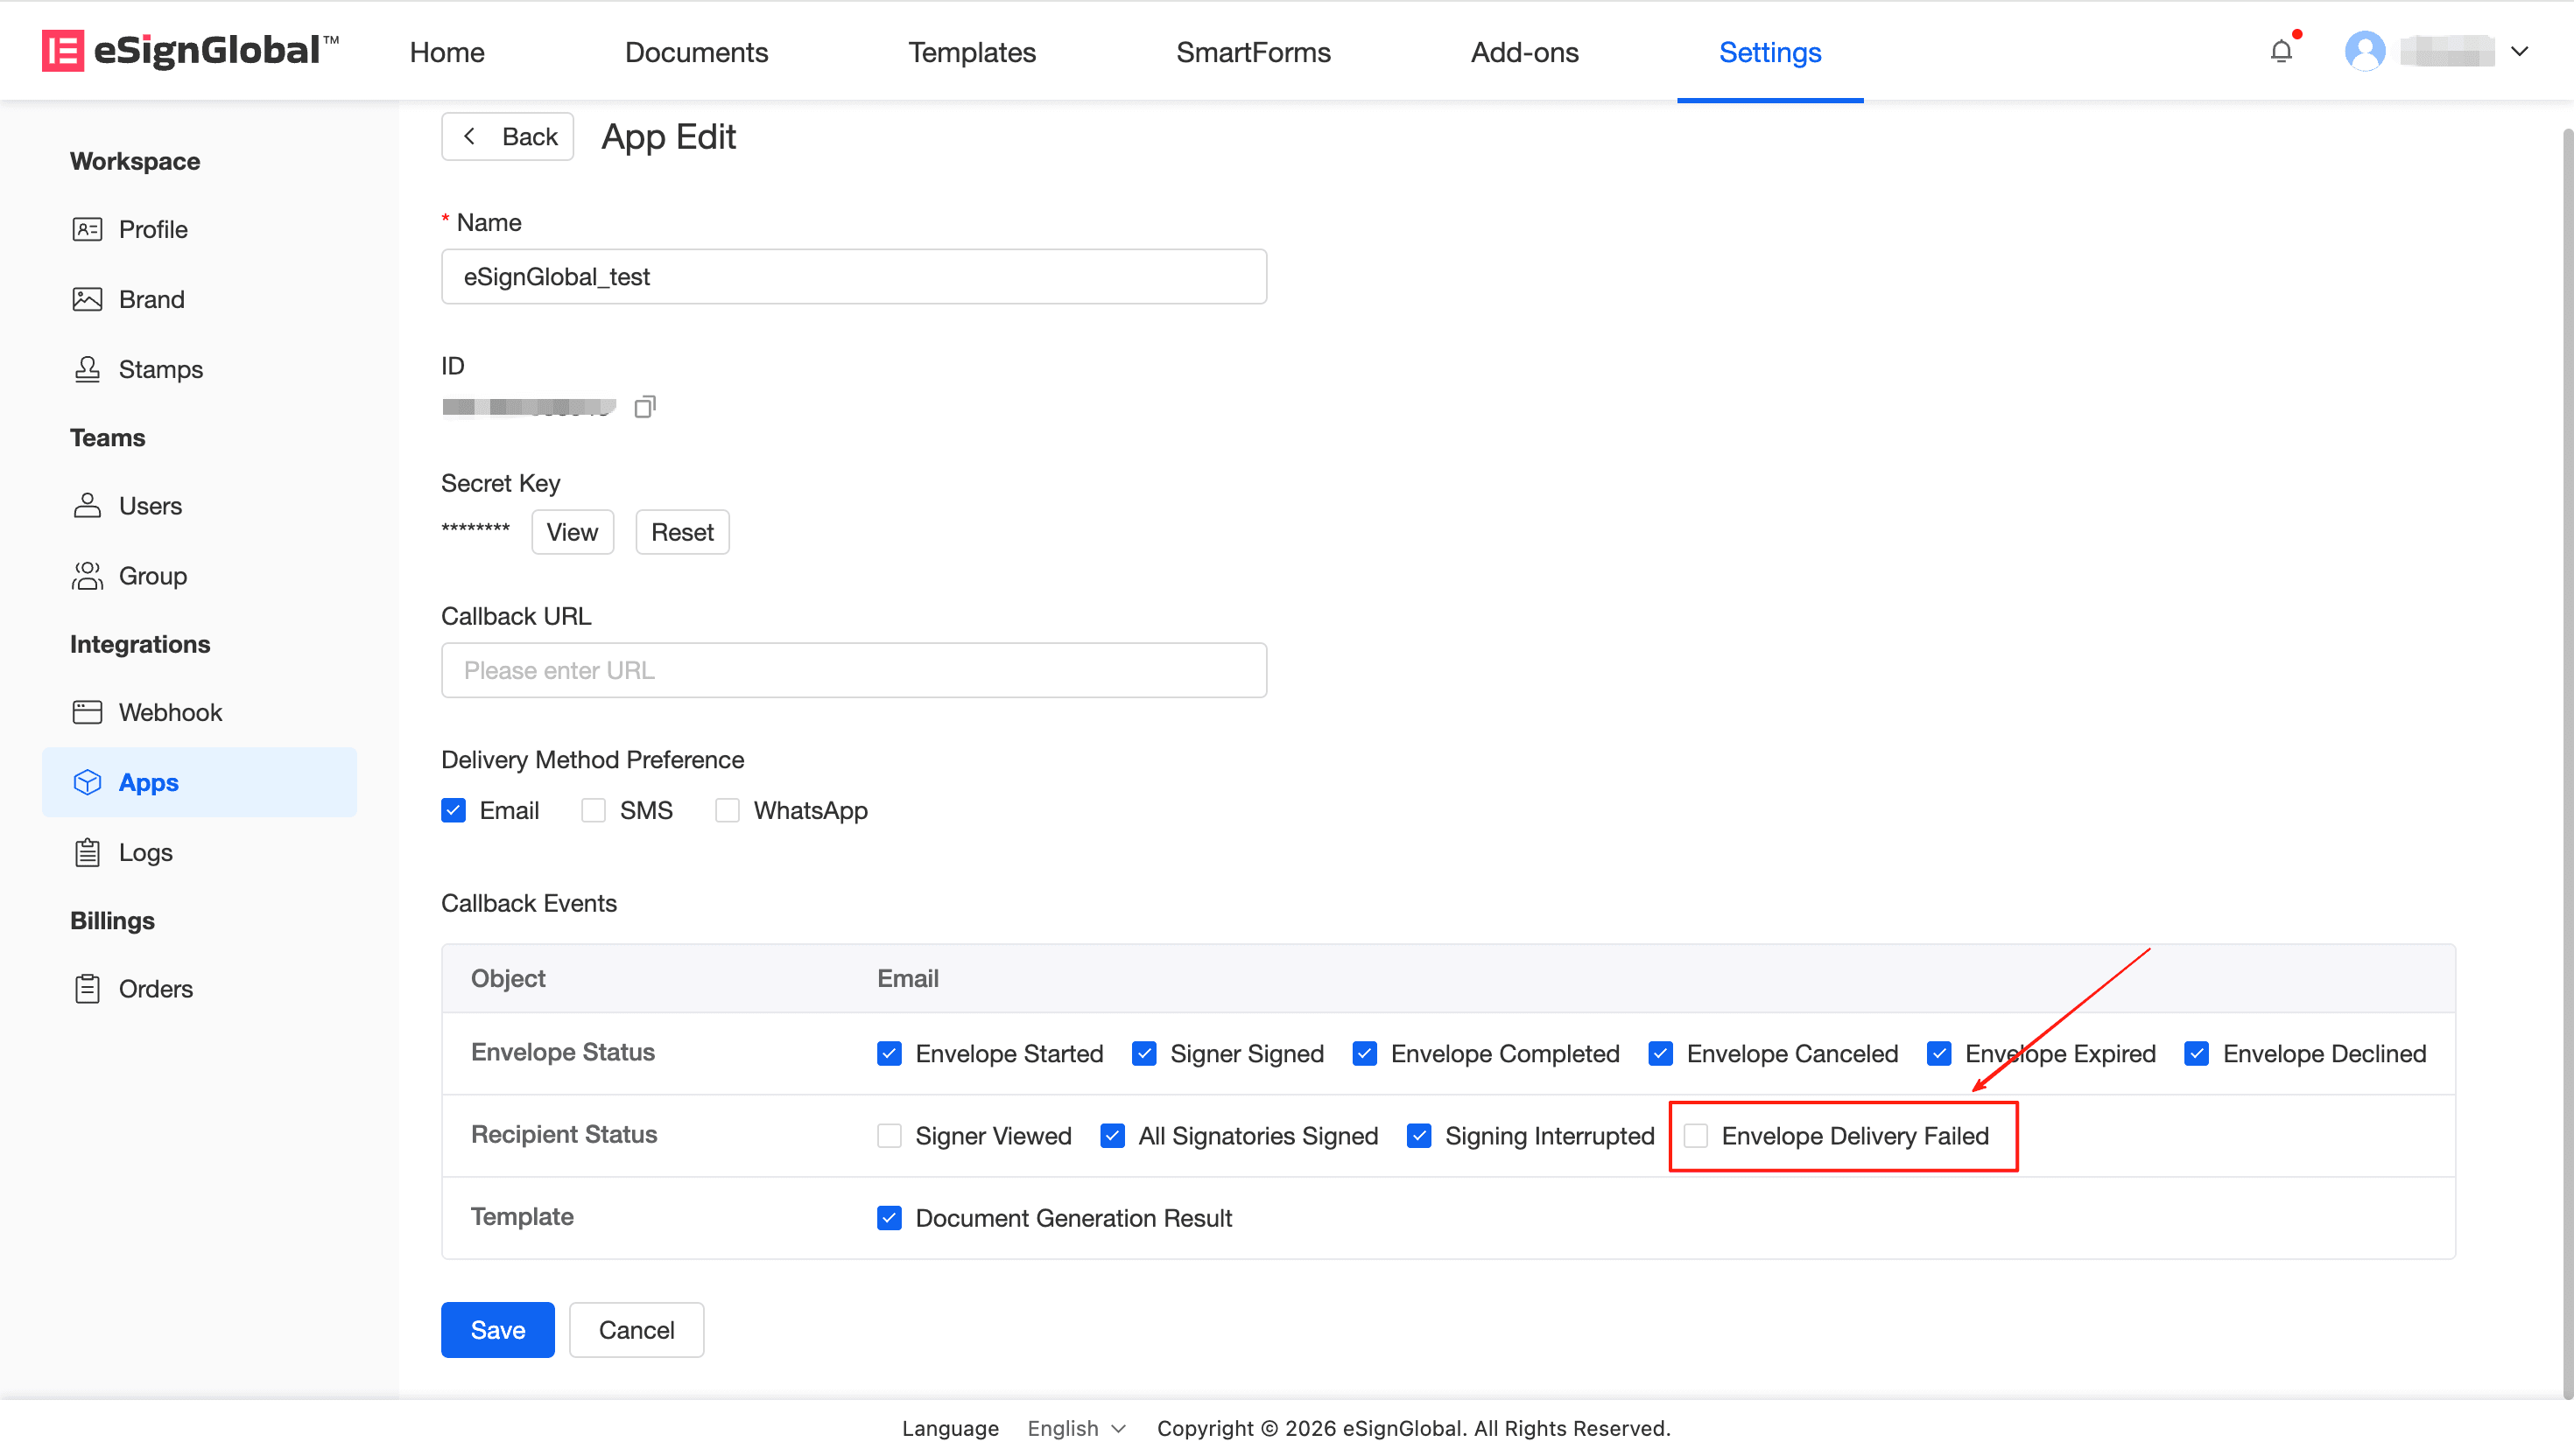Click the eSignGlobal logo
The height and width of the screenshot is (1456, 2574).
click(190, 50)
